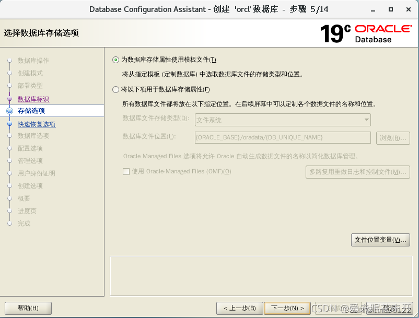
Task: Click the 数据库文件位置 input field
Action: pos(283,137)
